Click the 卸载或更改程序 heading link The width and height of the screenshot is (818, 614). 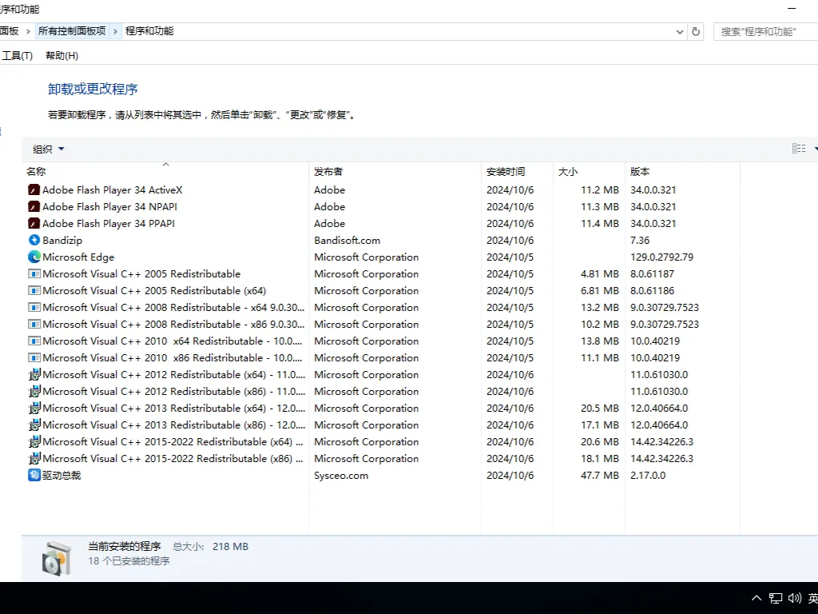point(93,89)
